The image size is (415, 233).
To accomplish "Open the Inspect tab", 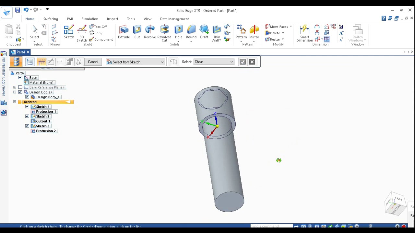I will [x=113, y=19].
